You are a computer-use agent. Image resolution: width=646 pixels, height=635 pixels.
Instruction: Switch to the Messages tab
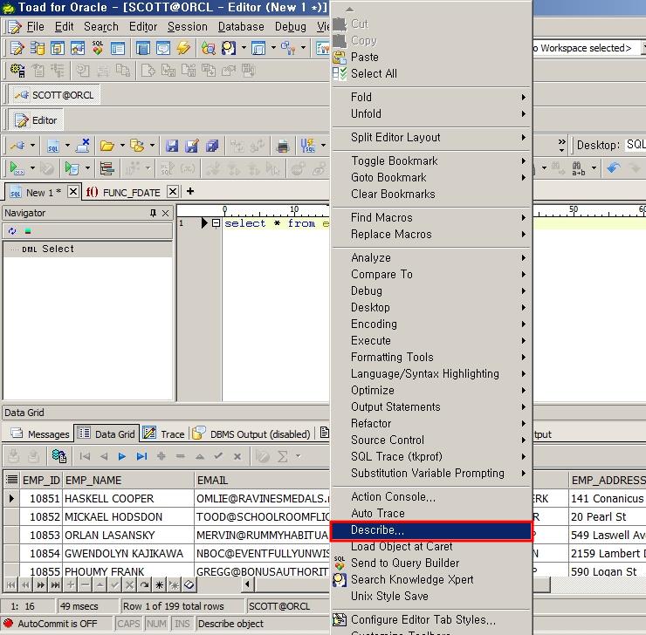40,434
